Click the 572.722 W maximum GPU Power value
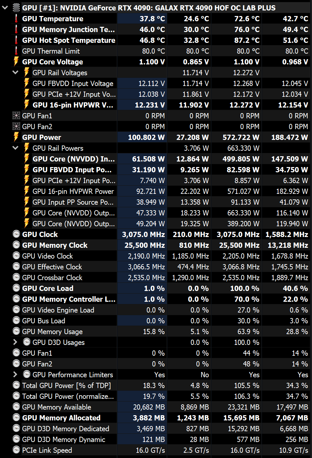Image resolution: width=312 pixels, height=458 pixels. 241,137
